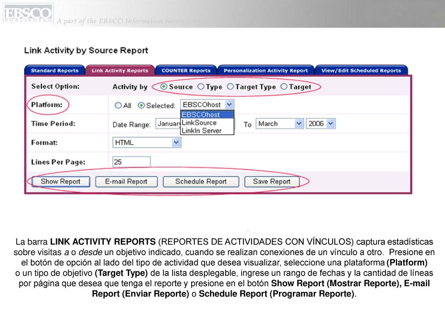Open the 2006 end year dropdown
Screen dimensions: 445x334
[x=321, y=124]
